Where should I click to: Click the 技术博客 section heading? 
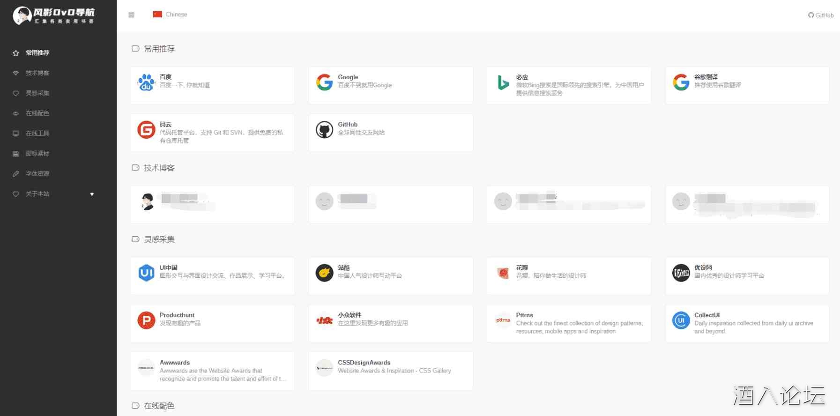pyautogui.click(x=159, y=168)
